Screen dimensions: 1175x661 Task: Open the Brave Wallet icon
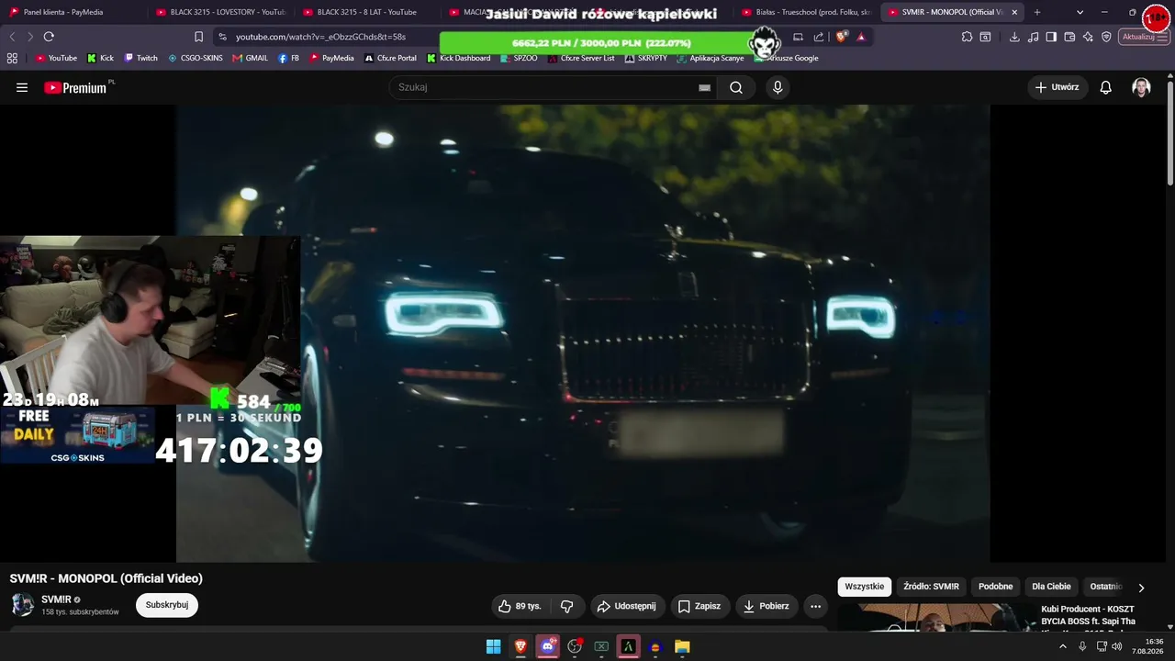pos(1069,37)
